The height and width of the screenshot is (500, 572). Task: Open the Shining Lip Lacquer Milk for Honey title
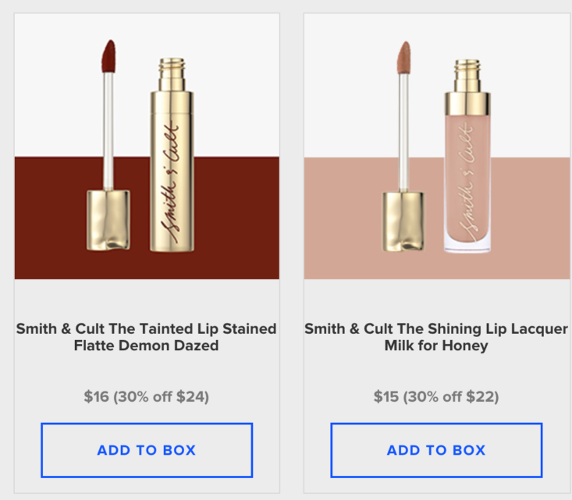(436, 337)
